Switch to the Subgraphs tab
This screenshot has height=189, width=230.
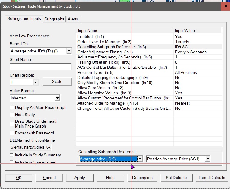coord(54,19)
